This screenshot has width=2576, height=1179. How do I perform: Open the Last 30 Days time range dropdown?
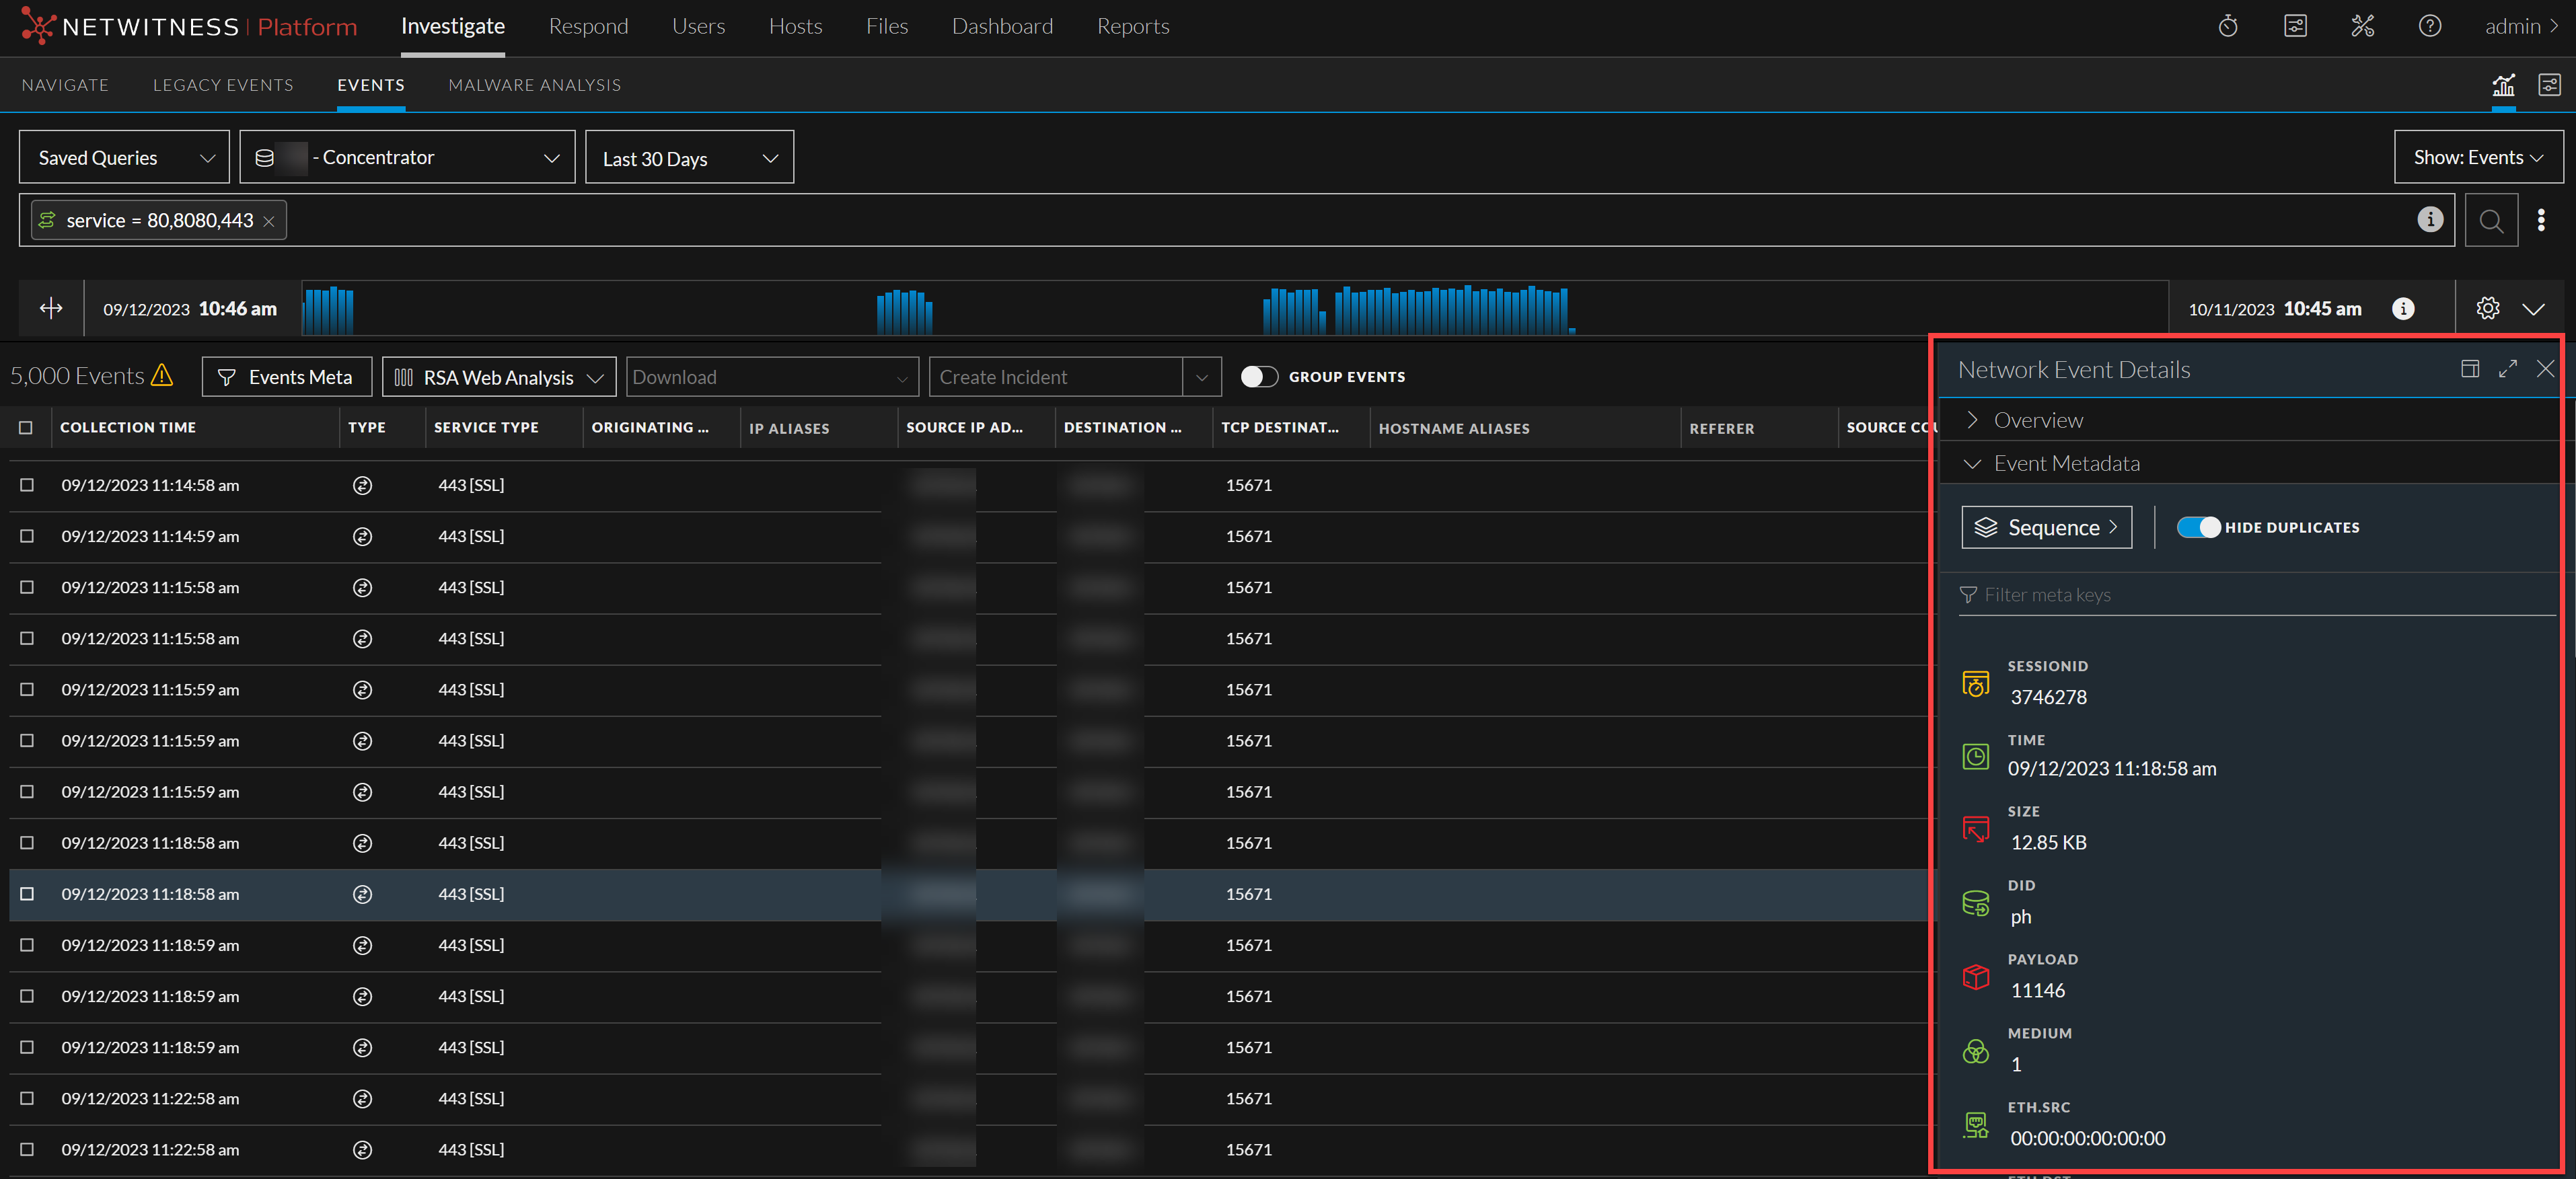click(x=689, y=158)
